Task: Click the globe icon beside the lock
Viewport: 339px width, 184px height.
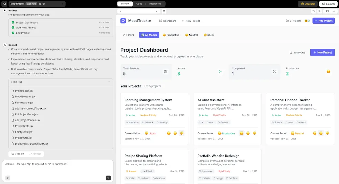Action: pos(44,4)
